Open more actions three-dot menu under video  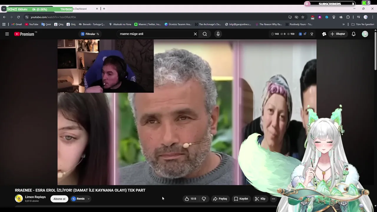click(x=273, y=199)
